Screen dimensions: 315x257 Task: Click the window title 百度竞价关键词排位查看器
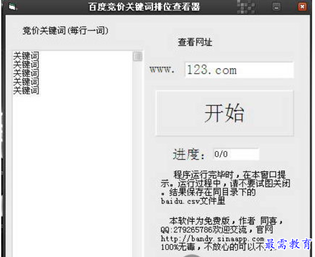[x=144, y=7]
